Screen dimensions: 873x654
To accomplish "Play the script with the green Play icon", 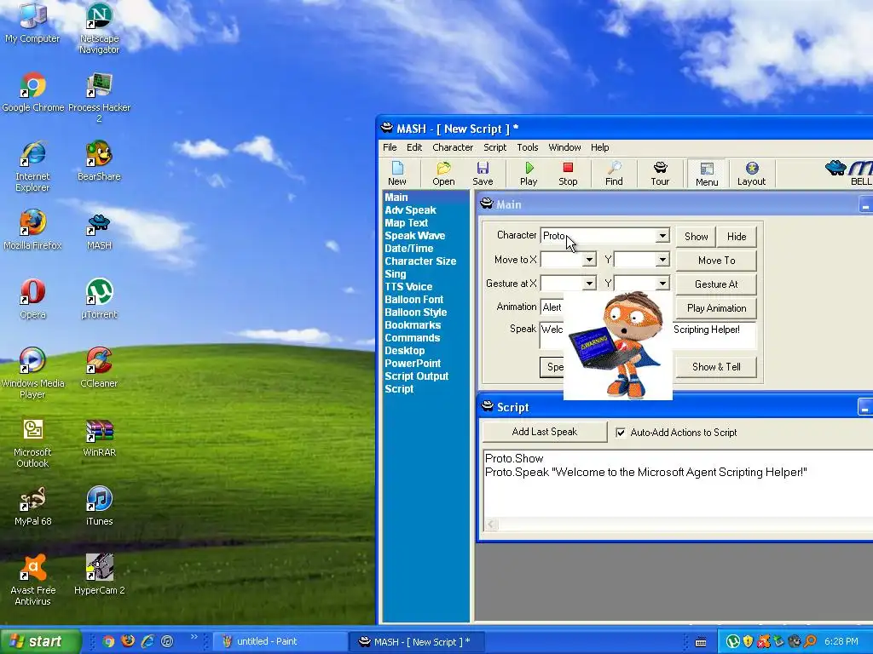I will 529,174.
